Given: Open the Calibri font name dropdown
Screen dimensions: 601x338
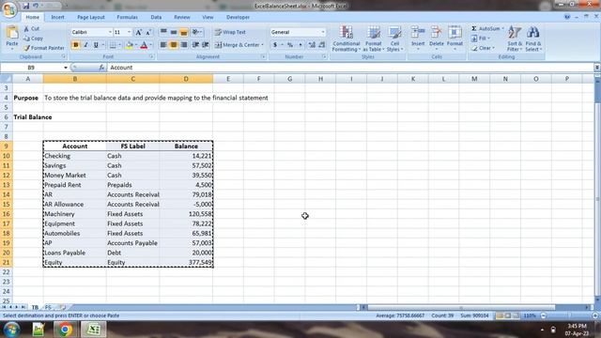Looking at the screenshot, I should click(110, 32).
